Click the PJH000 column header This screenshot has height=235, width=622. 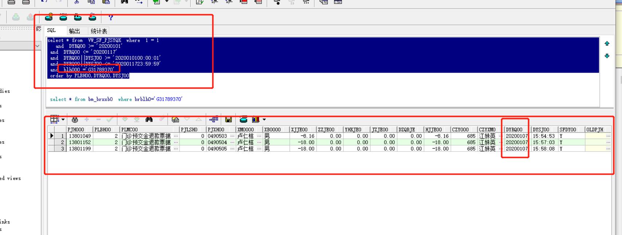[79, 129]
